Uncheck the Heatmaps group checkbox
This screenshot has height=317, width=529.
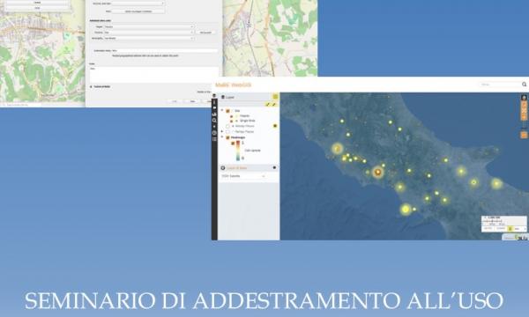coord(227,137)
